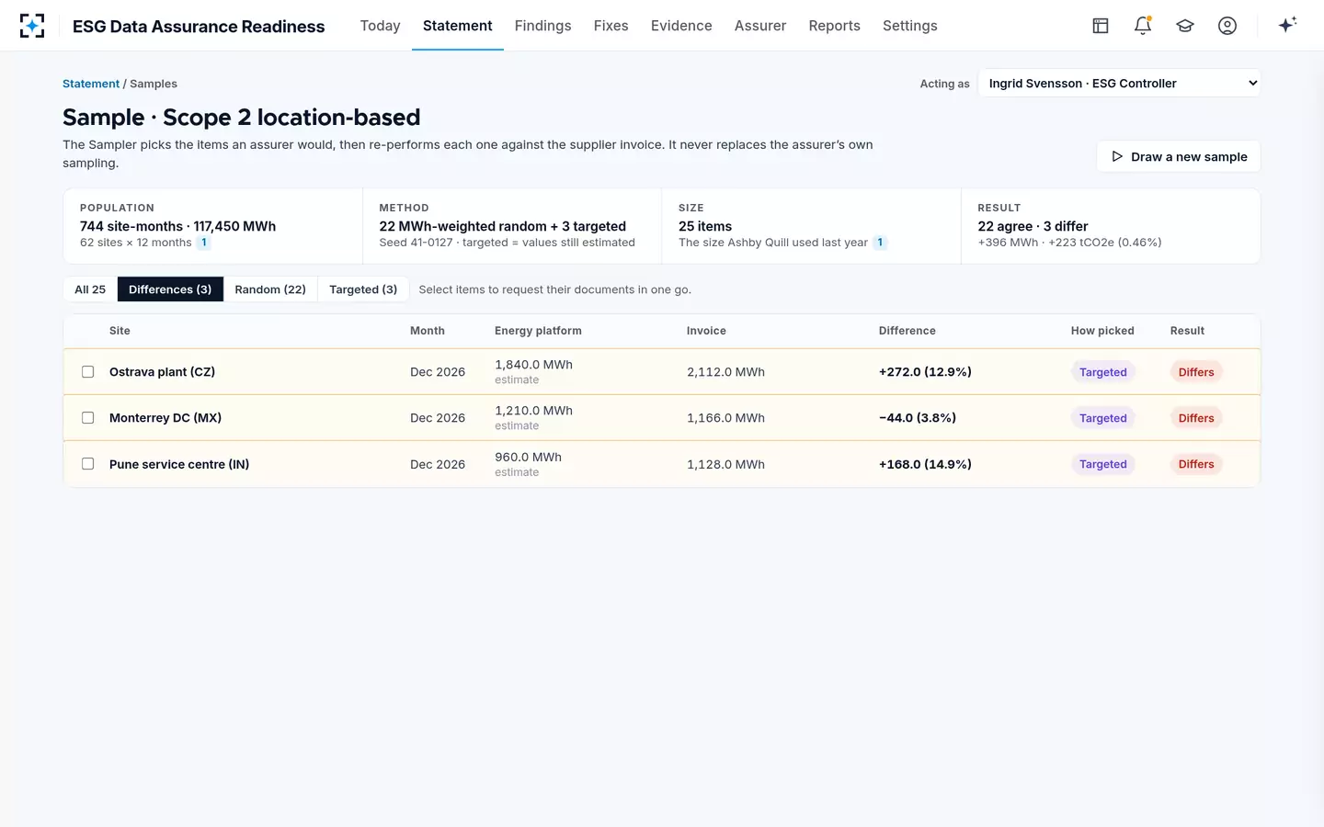This screenshot has height=827, width=1324.
Task: Click the −44.0 (3.8%) difference value
Action: click(918, 418)
